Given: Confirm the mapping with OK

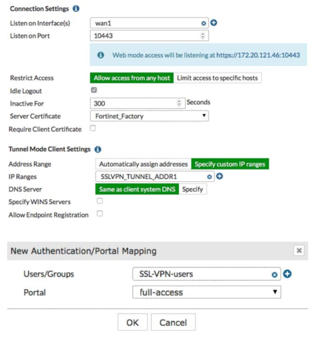Looking at the screenshot, I should pos(132,323).
